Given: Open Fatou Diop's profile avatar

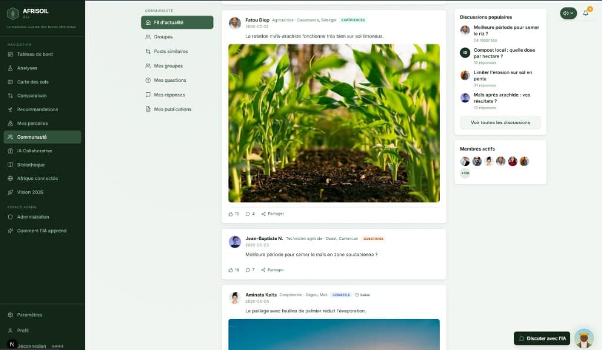Looking at the screenshot, I should click(x=235, y=23).
